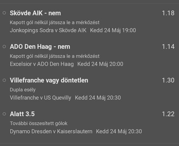Click the 1.18 odds value
The width and height of the screenshot is (179, 146).
click(x=168, y=13)
